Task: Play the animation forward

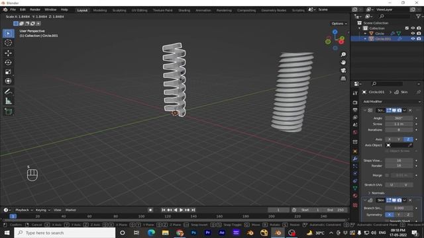Action: [181, 210]
